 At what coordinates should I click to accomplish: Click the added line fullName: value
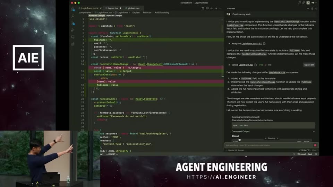pyautogui.click(x=156, y=85)
